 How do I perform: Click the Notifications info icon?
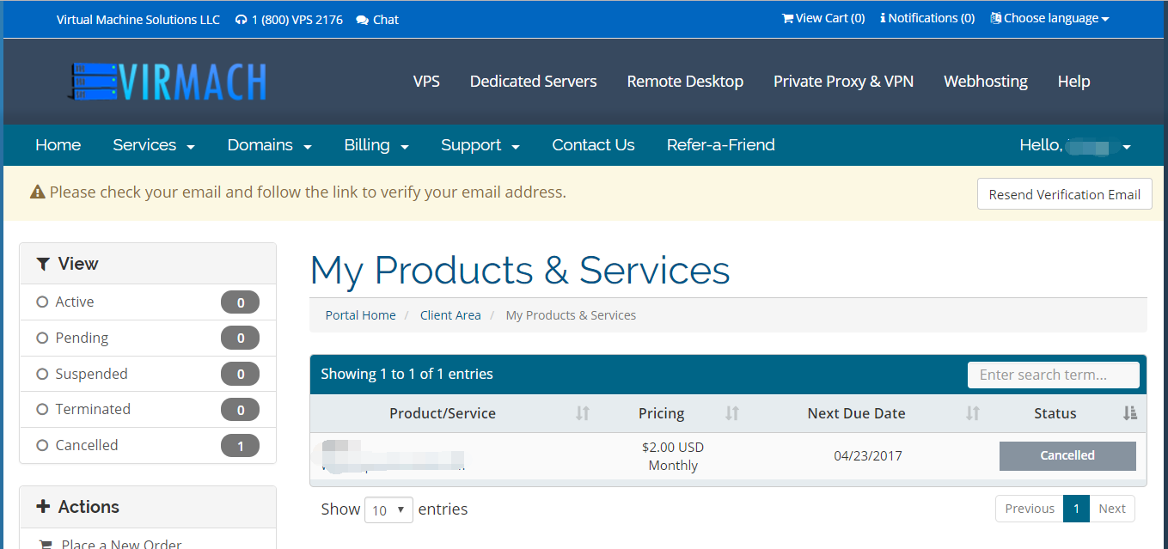883,18
